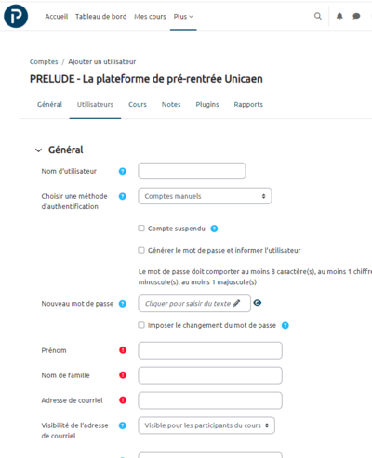372x458 pixels.
Task: Expand the Plus navigation menu
Action: 183,17
